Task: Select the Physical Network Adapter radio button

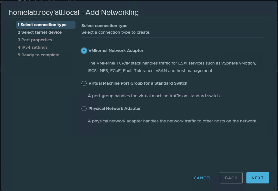Action: [x=84, y=109]
